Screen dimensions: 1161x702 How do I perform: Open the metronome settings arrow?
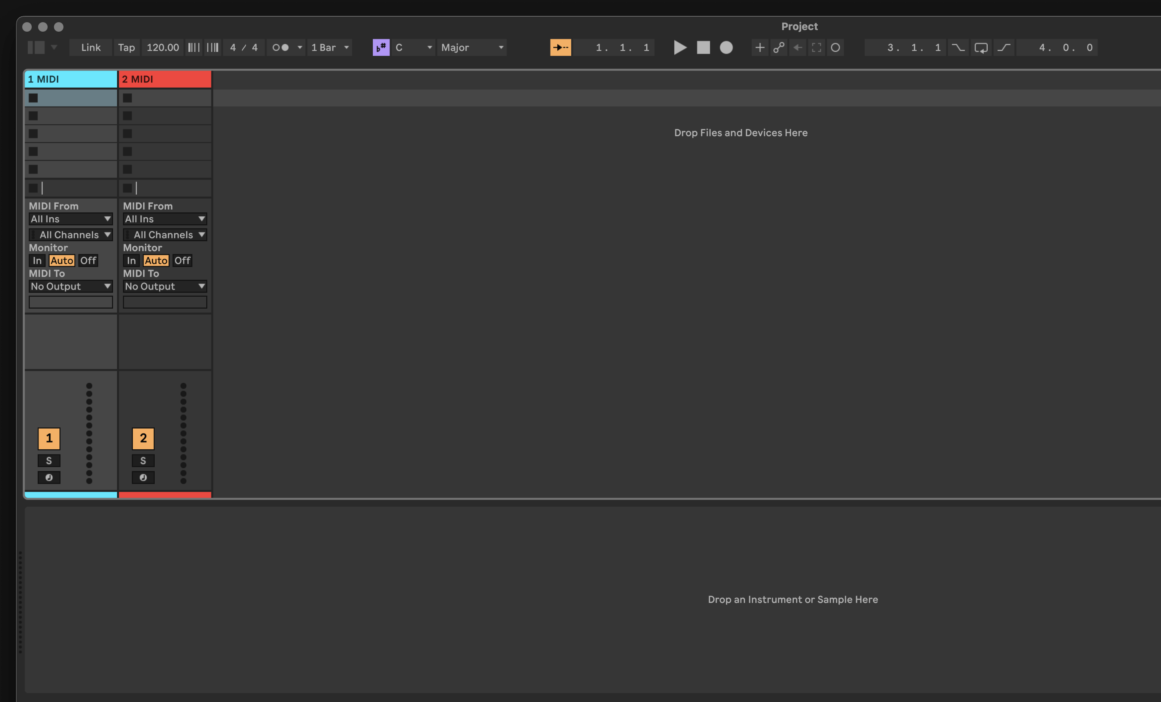coord(300,48)
